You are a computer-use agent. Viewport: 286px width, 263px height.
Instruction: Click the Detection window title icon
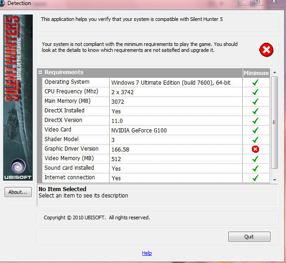point(2,3)
